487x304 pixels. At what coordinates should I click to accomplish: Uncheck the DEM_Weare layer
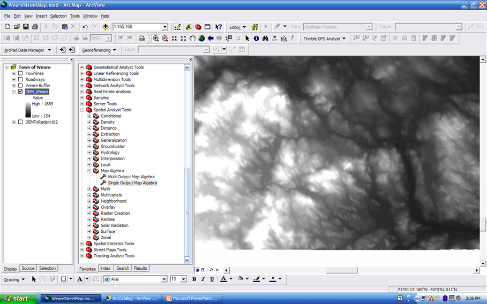[20, 92]
